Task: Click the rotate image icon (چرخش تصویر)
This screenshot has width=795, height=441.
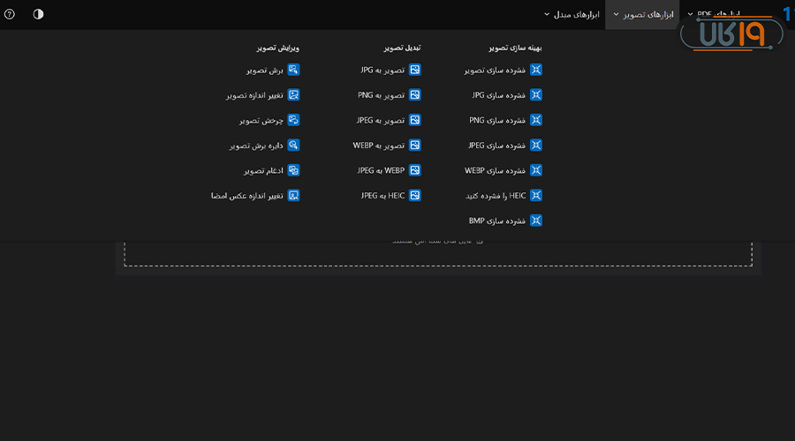Action: click(294, 120)
